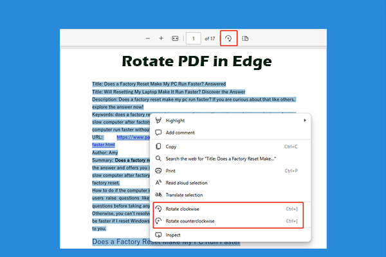Click the 'Does a Factory Reset' blue heading

click(166, 242)
